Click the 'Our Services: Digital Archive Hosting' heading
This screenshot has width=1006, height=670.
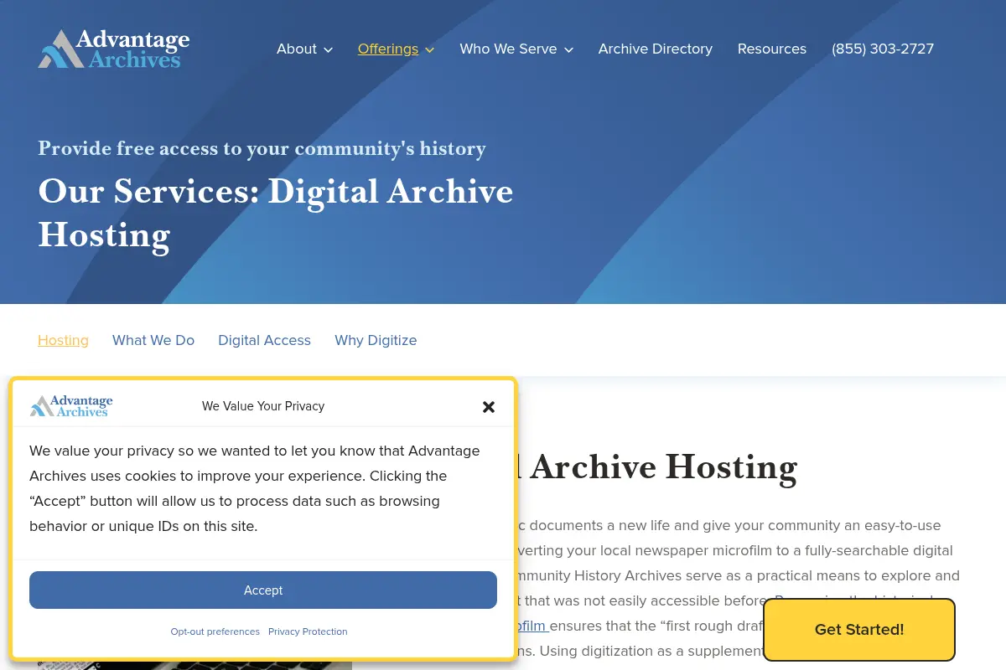pos(276,213)
